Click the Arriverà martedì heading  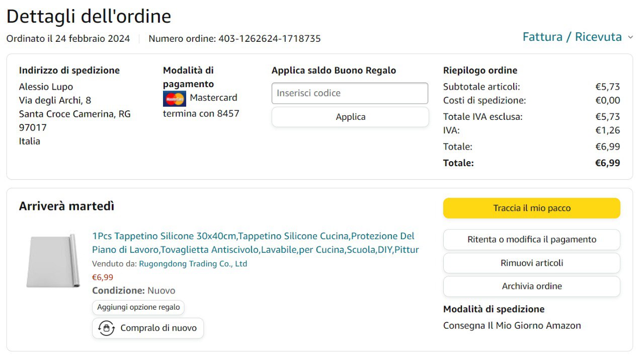(x=66, y=206)
